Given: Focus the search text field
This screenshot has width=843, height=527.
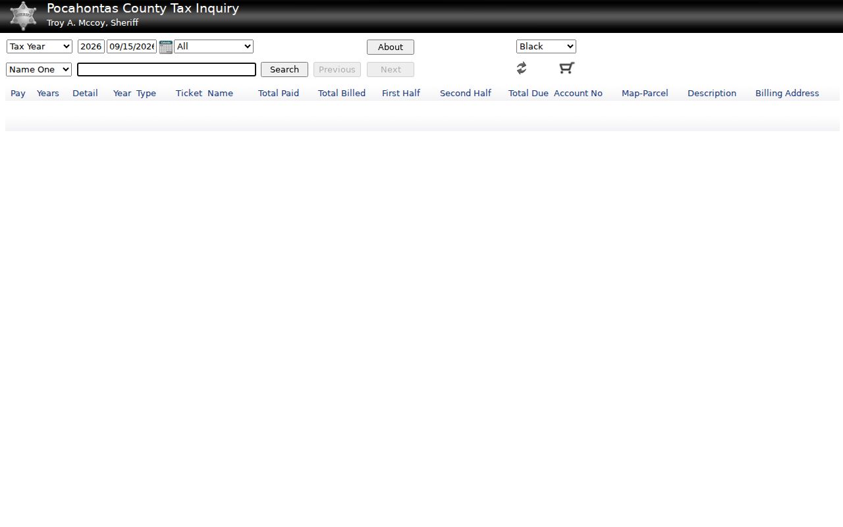Looking at the screenshot, I should point(167,69).
